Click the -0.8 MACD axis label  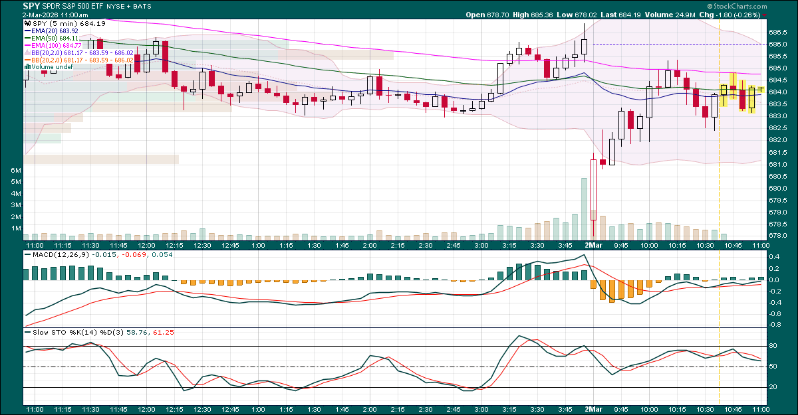775,325
